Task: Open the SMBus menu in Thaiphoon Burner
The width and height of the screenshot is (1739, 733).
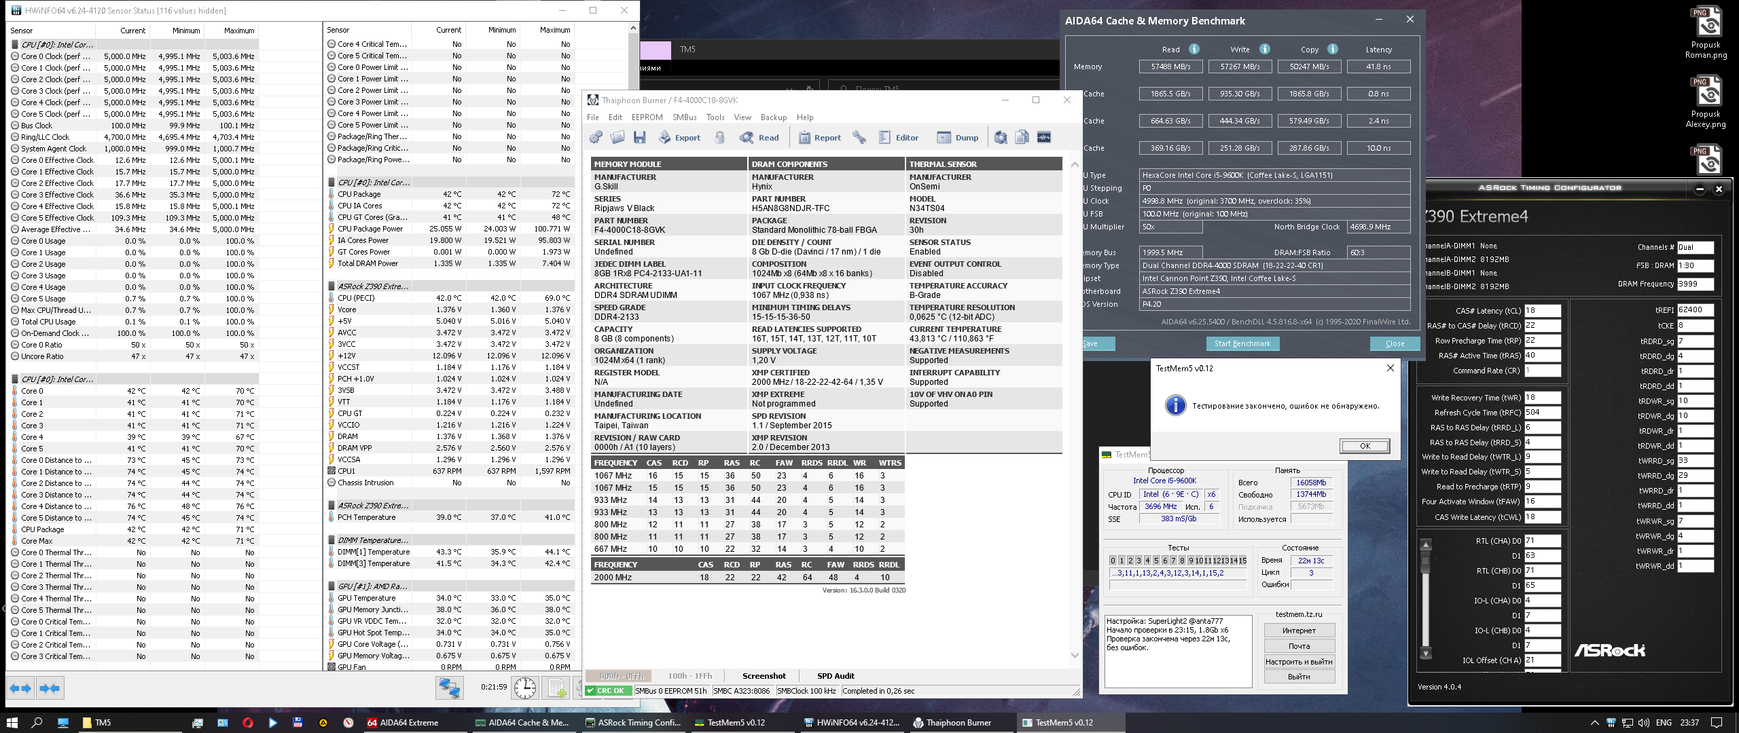Action: pos(684,117)
